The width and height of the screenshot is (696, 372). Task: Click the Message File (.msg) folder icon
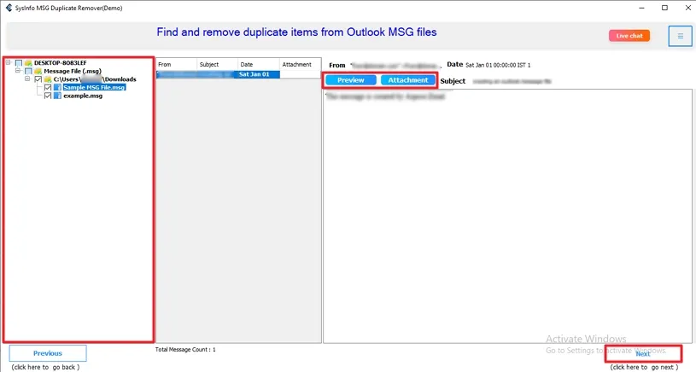[38, 71]
